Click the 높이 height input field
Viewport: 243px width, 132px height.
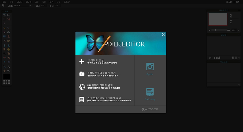pos(57,6)
